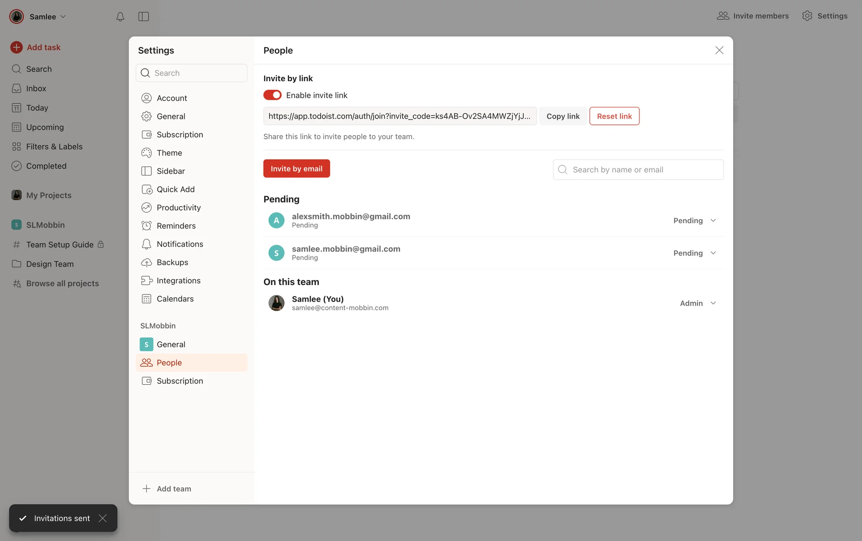Image resolution: width=862 pixels, height=541 pixels.
Task: Click the Reset link button
Action: 614,116
